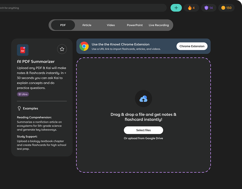The image size is (242, 189).
Task: Switch to the Article tab
Action: 87,25
